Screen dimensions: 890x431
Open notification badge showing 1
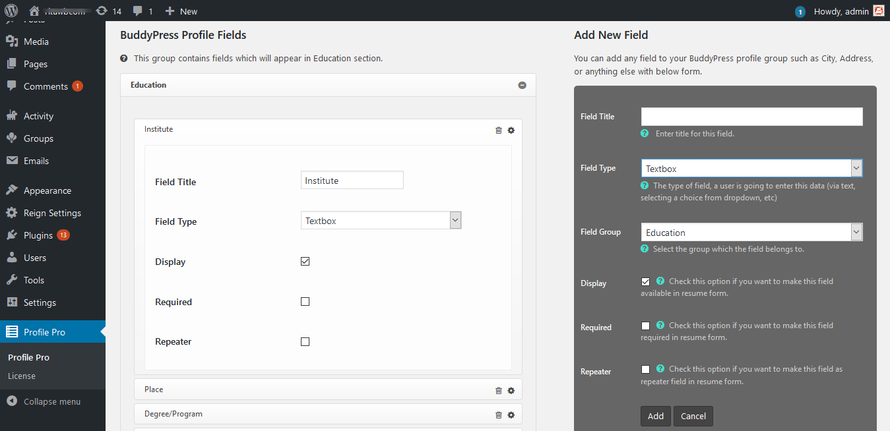800,11
